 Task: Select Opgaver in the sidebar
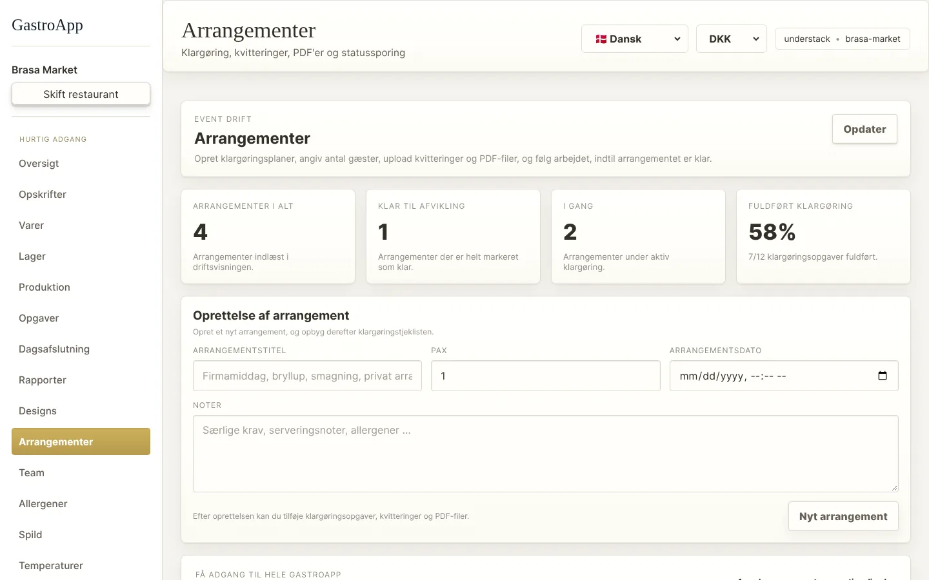[81, 318]
